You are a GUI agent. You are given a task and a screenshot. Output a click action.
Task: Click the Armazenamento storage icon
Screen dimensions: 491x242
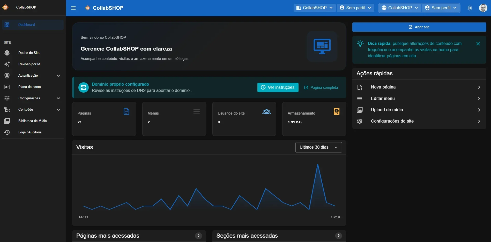tap(337, 111)
